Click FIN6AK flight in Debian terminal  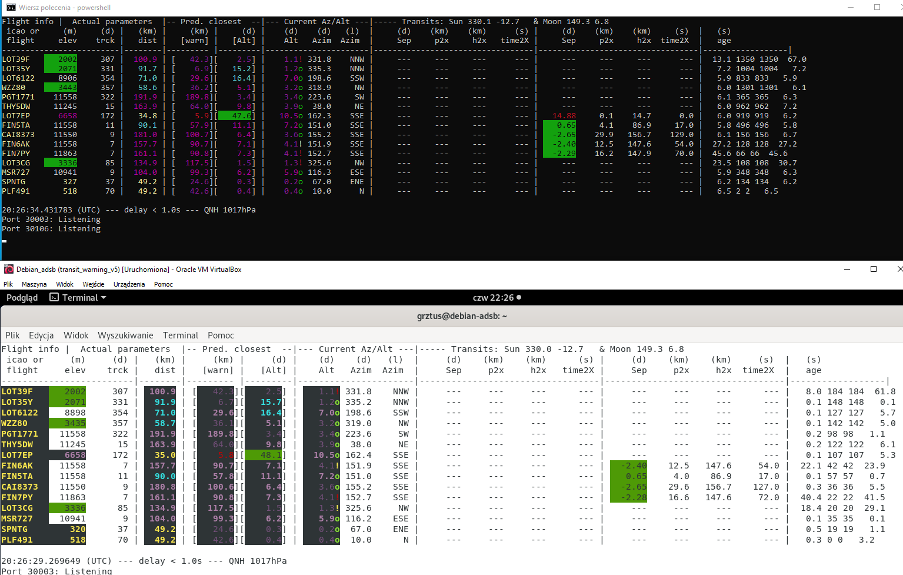pyautogui.click(x=17, y=466)
